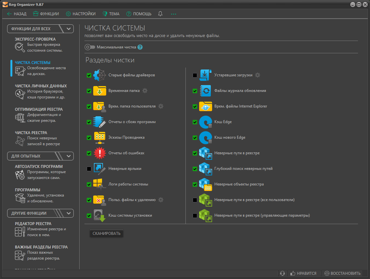Collapse the ФУНКЦИИ ДЛЯ ВСЕХ section
This screenshot has width=370, height=279.
pyautogui.click(x=69, y=29)
